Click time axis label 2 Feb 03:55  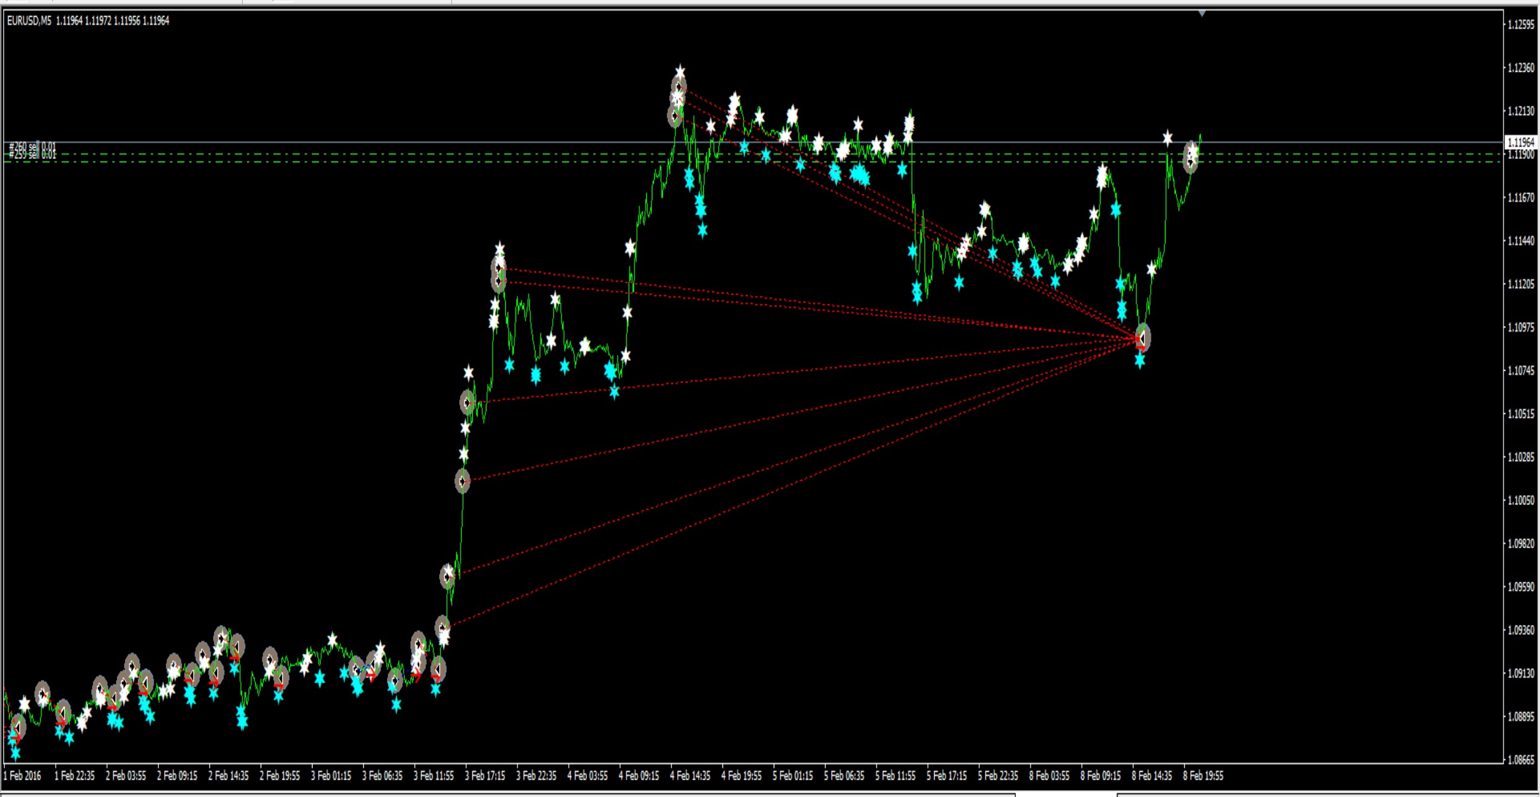click(126, 776)
